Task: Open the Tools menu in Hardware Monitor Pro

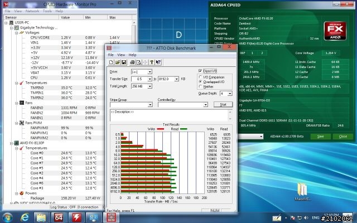Action: pyautogui.click(x=47, y=11)
